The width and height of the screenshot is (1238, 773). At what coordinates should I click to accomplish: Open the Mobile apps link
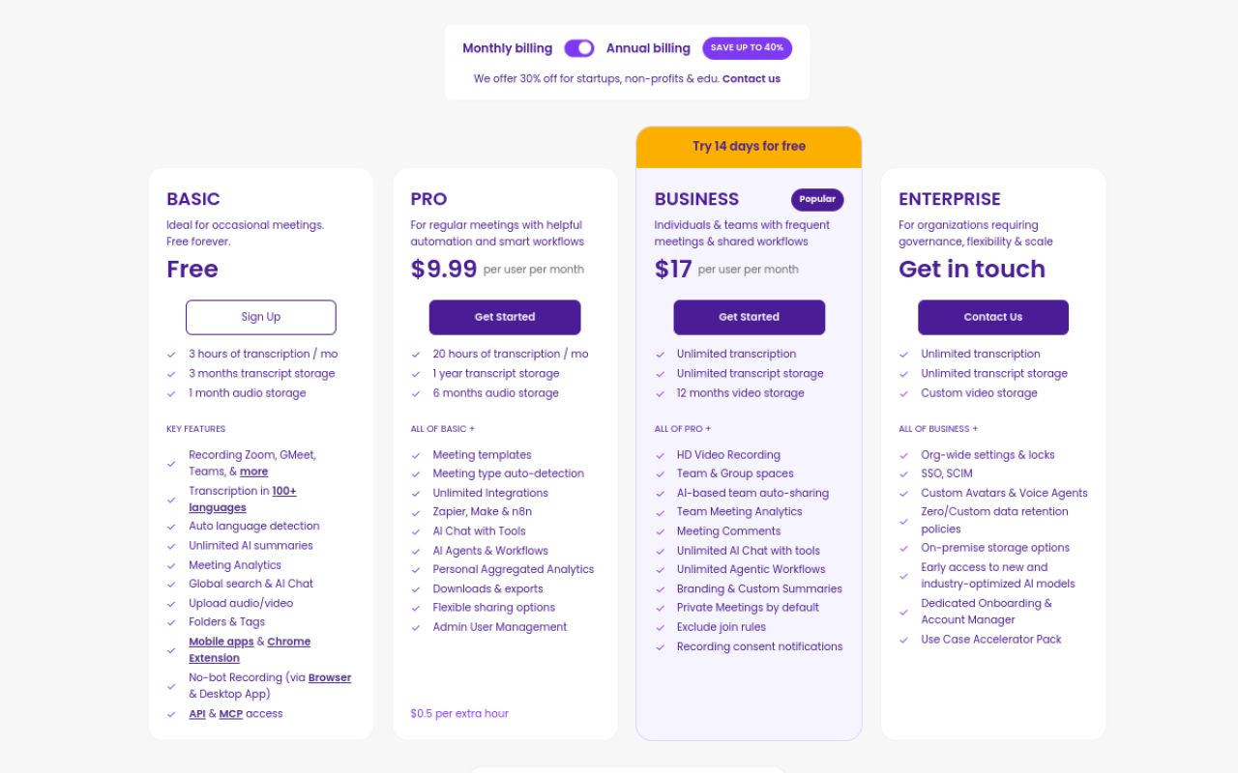tap(221, 641)
